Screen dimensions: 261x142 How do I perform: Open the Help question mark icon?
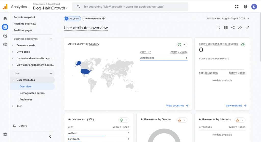pyautogui.click(x=245, y=7)
